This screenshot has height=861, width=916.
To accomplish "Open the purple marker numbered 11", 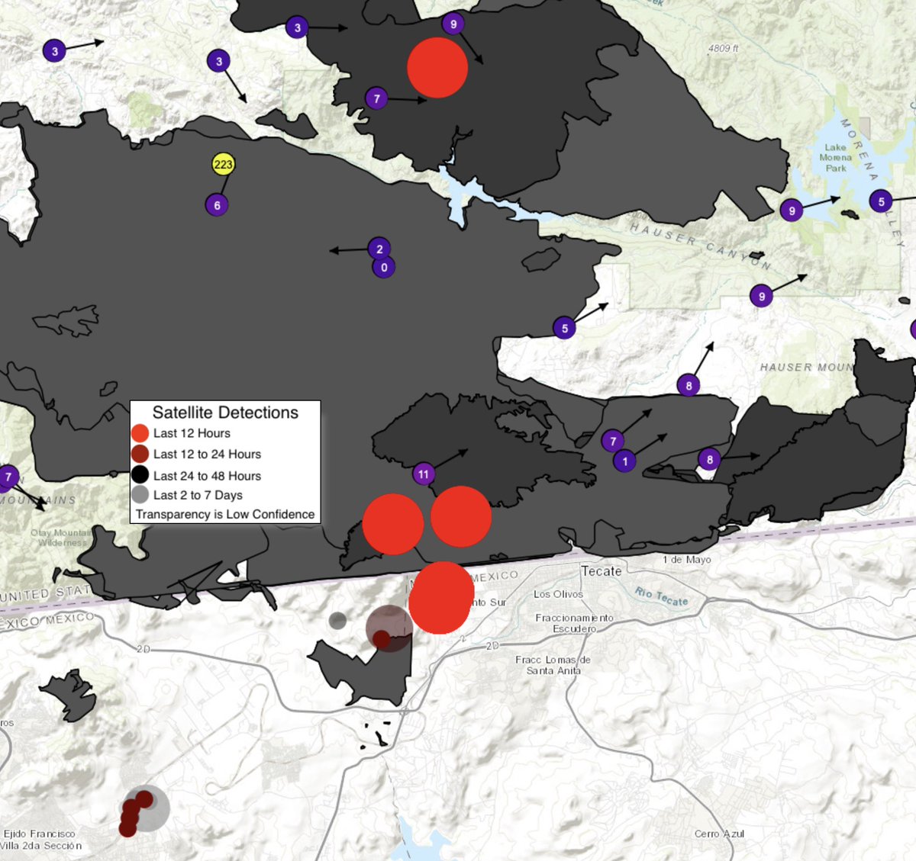I will (x=424, y=474).
